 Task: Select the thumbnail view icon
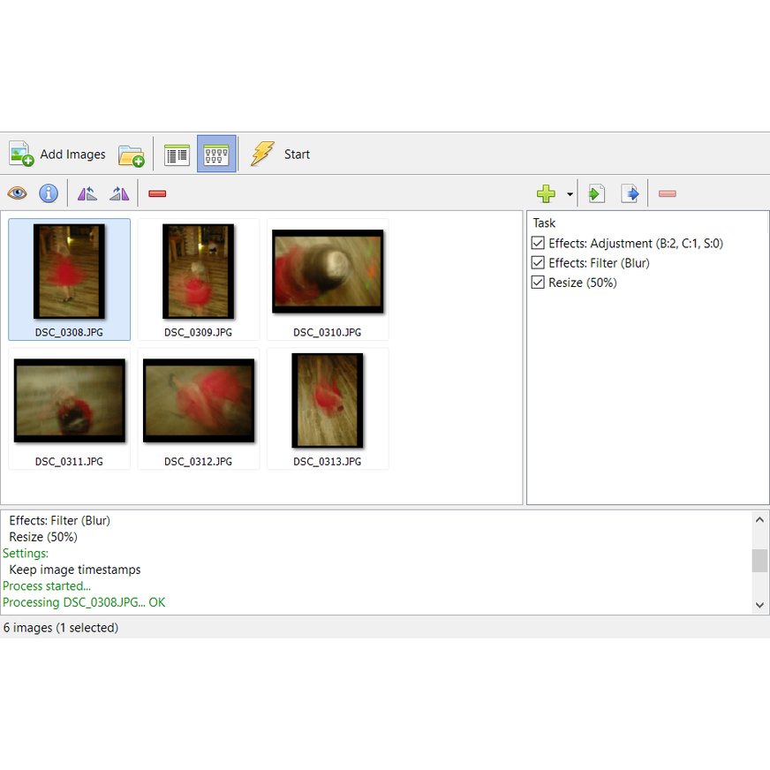(x=216, y=155)
